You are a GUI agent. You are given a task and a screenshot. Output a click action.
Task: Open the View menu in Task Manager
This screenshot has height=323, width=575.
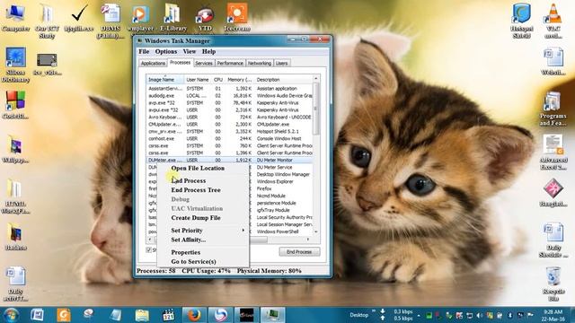190,52
